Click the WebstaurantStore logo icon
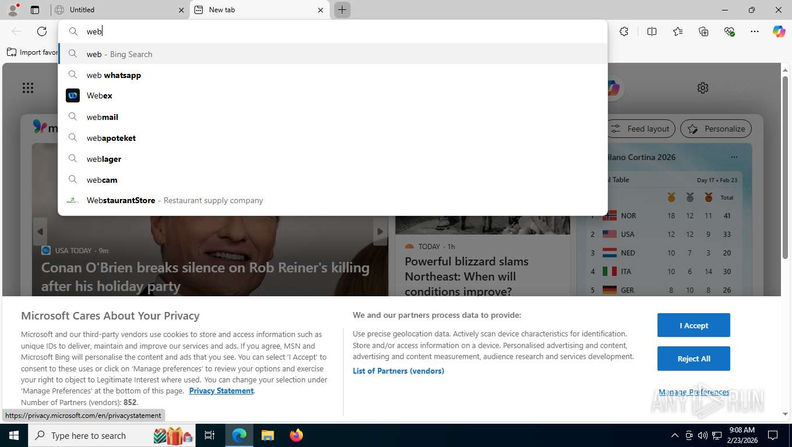This screenshot has width=792, height=447. [72, 200]
